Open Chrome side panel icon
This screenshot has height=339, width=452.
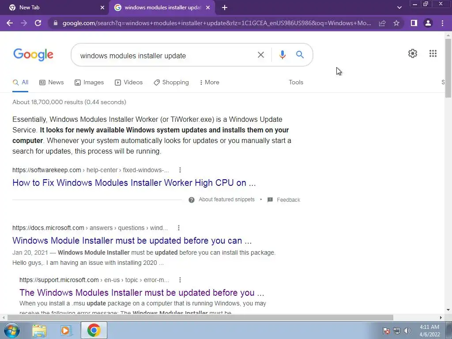pyautogui.click(x=414, y=23)
